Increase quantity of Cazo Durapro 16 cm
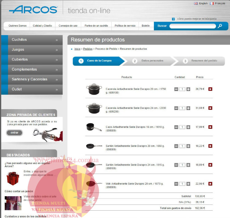The width and height of the screenshot is (230, 218). pyautogui.click(x=188, y=127)
